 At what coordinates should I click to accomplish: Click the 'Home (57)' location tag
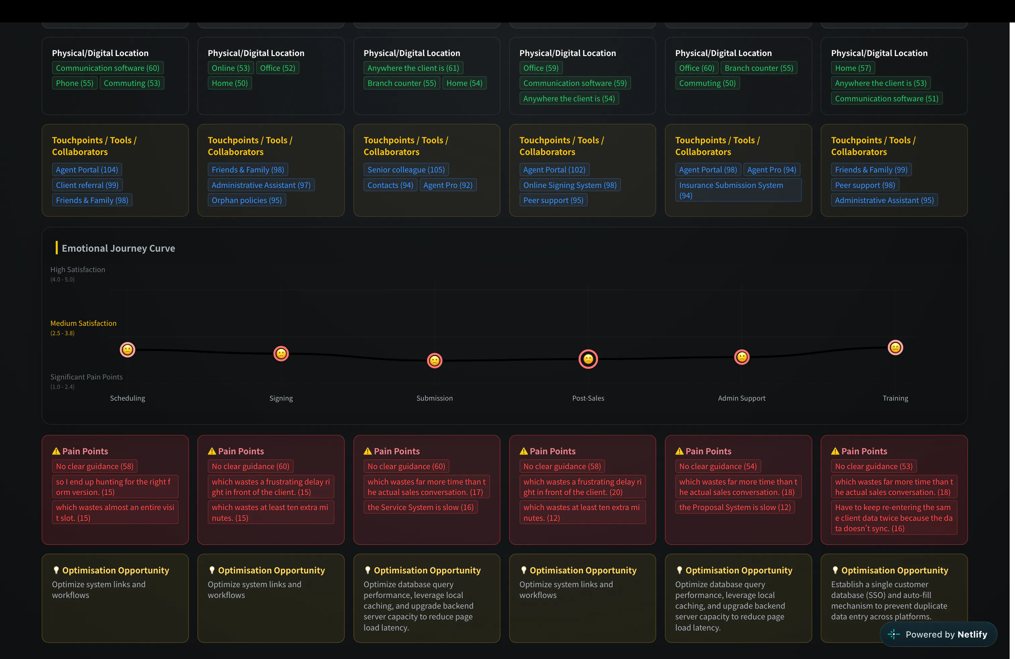coord(853,68)
